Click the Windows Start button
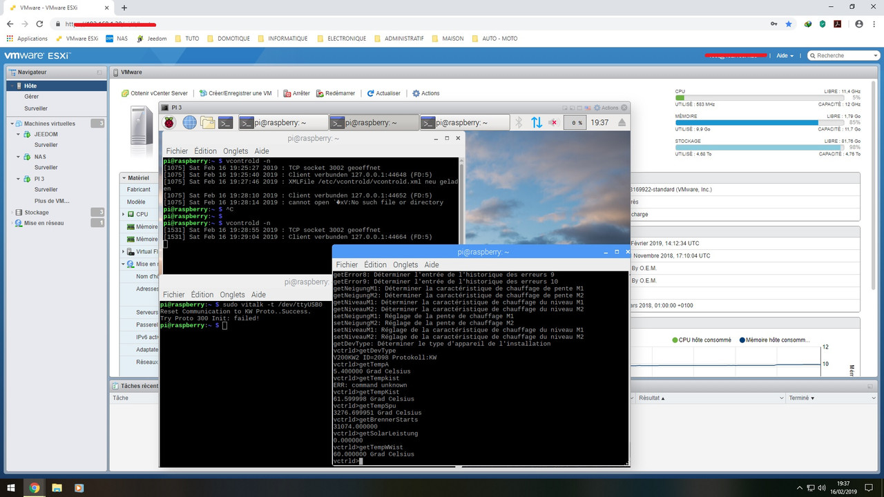 point(12,488)
